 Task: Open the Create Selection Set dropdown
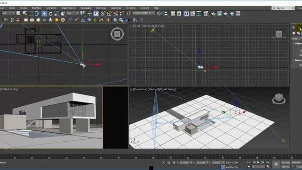pyautogui.click(x=143, y=13)
